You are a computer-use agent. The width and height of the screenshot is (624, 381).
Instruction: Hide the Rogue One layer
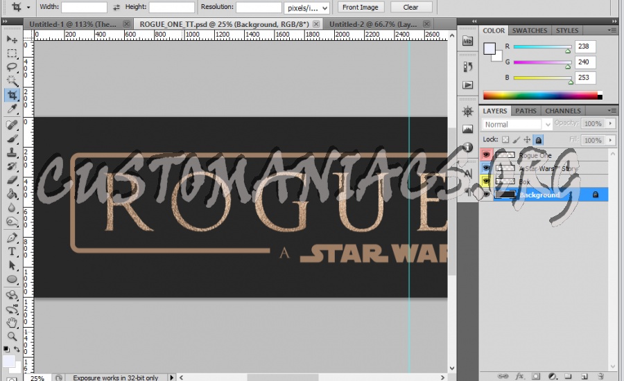486,154
